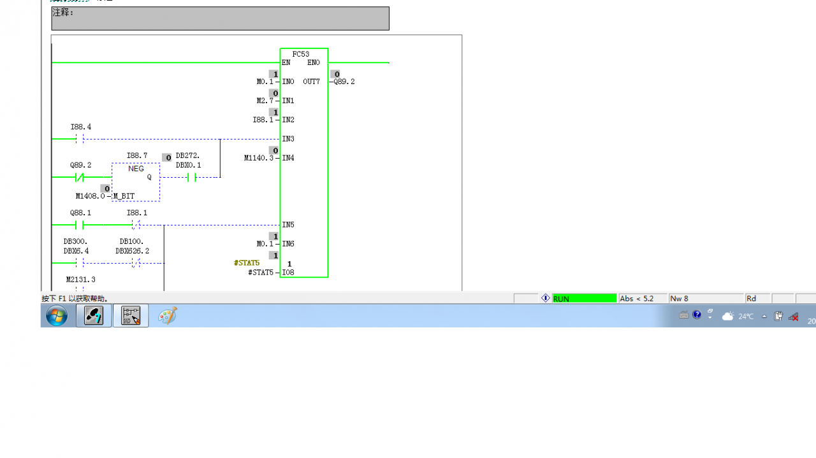The width and height of the screenshot is (816, 458).
Task: Click the RUN status diamond icon
Action: coord(546,298)
